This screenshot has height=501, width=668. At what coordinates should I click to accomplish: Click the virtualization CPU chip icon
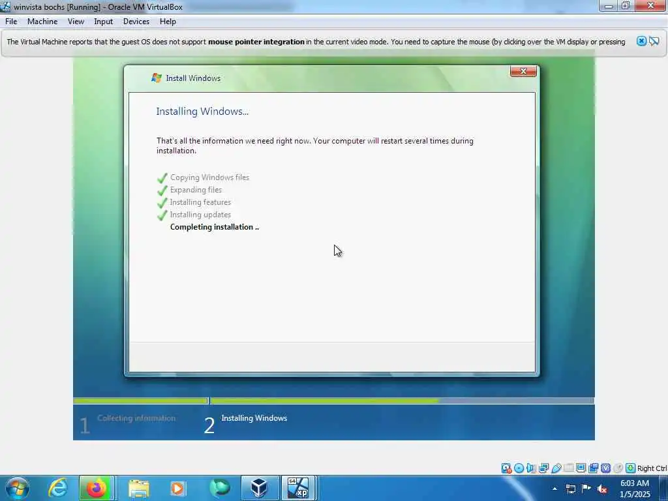tap(605, 468)
